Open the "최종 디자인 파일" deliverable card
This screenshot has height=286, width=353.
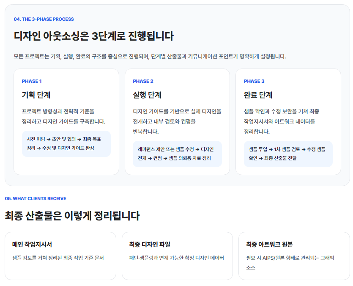(177, 256)
